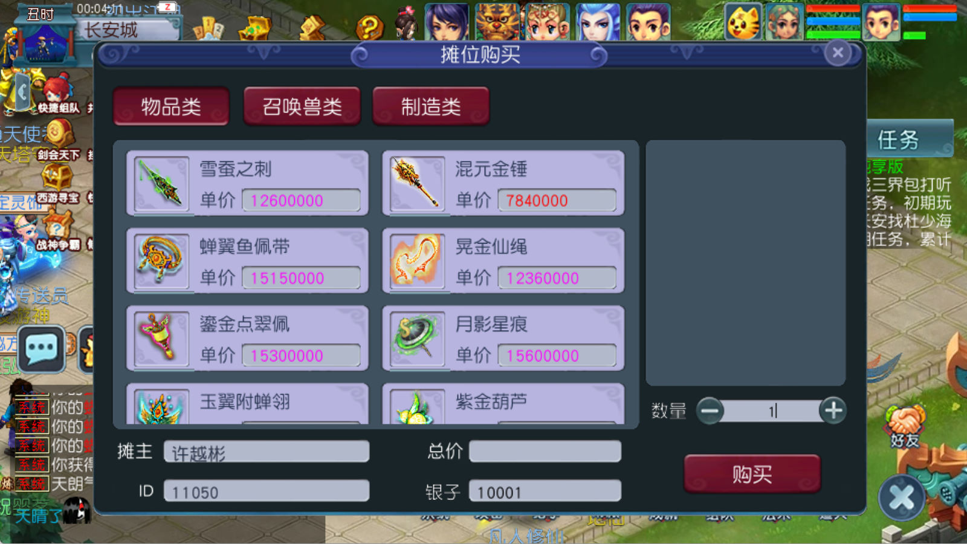The height and width of the screenshot is (544, 967).
Task: Expand the collapsed left side panel arrow
Action: coord(22,92)
